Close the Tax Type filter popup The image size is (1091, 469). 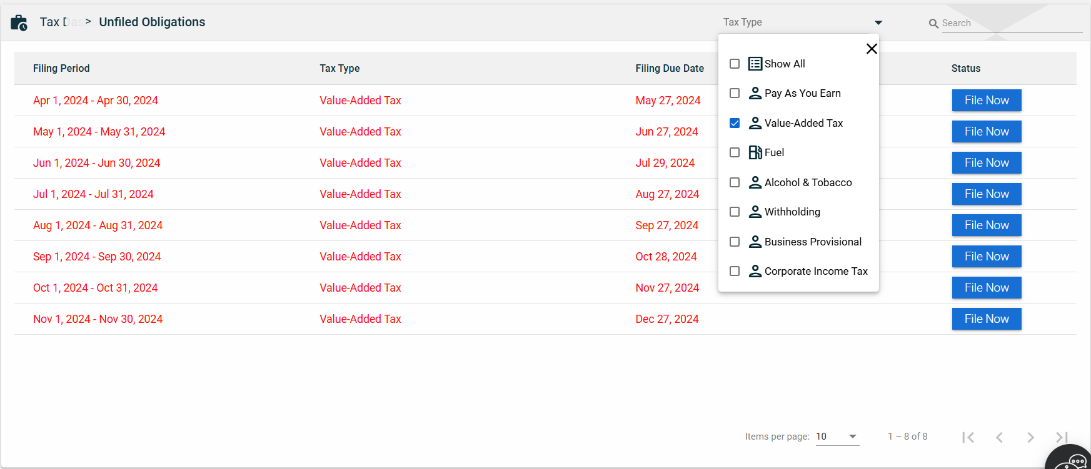[x=872, y=49]
